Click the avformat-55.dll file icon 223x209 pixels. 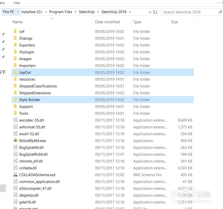click(x=15, y=127)
